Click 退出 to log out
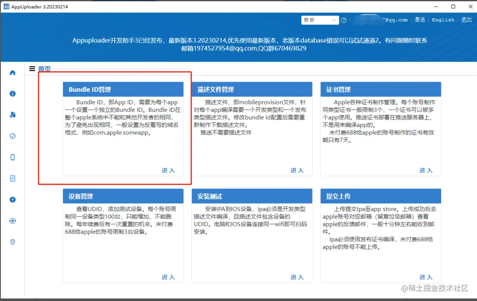The width and height of the screenshot is (477, 301). (x=467, y=20)
